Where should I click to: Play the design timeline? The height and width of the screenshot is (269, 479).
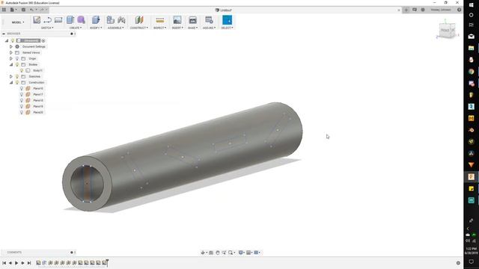pyautogui.click(x=16, y=263)
